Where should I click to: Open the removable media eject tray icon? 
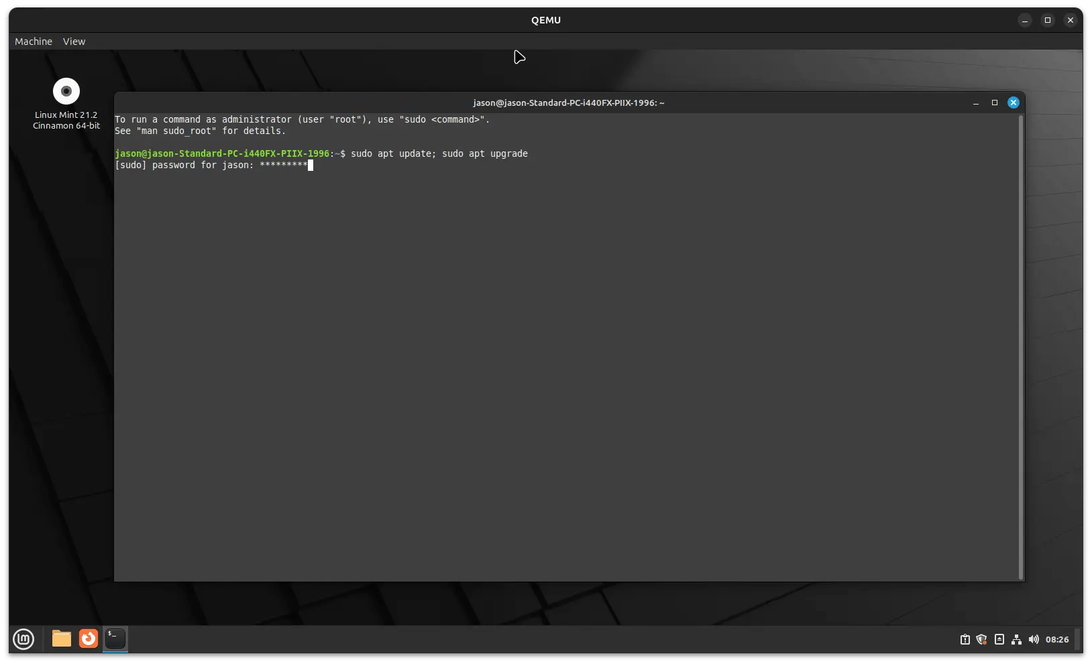pyautogui.click(x=999, y=639)
